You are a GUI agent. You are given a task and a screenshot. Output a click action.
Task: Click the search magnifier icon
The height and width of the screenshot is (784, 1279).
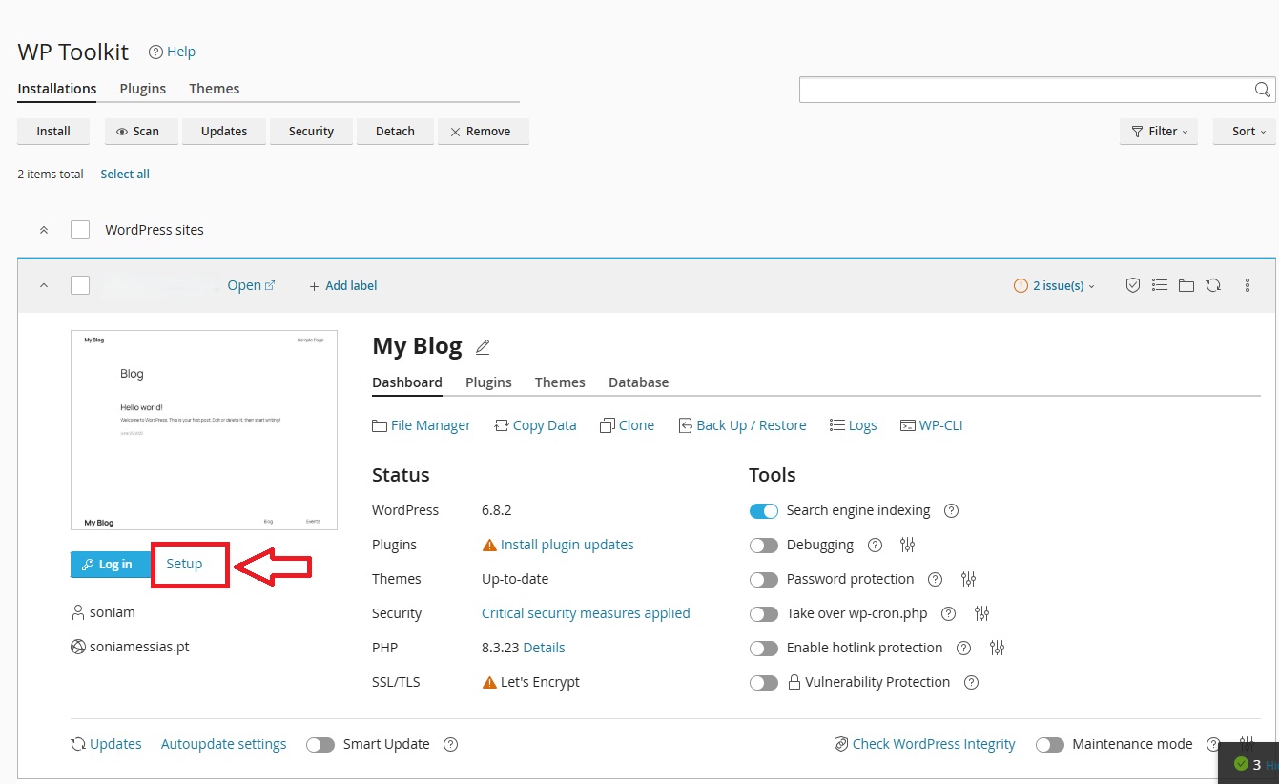click(1263, 90)
